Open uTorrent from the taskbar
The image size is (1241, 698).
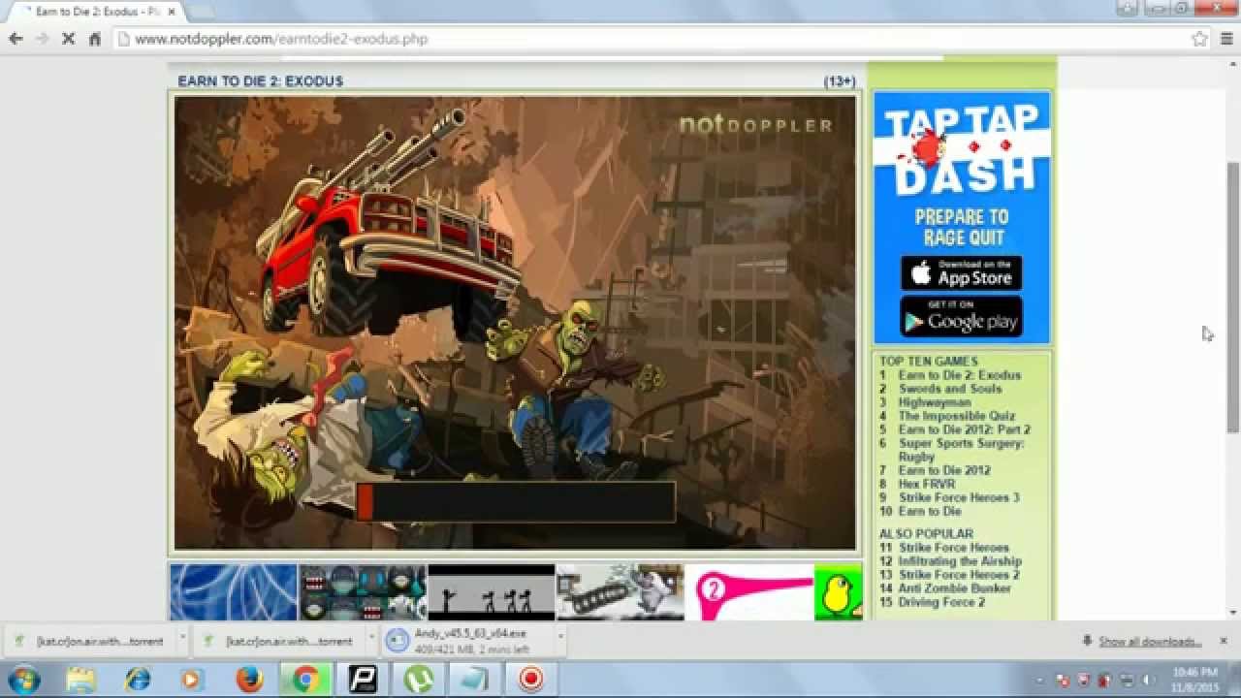tap(418, 680)
